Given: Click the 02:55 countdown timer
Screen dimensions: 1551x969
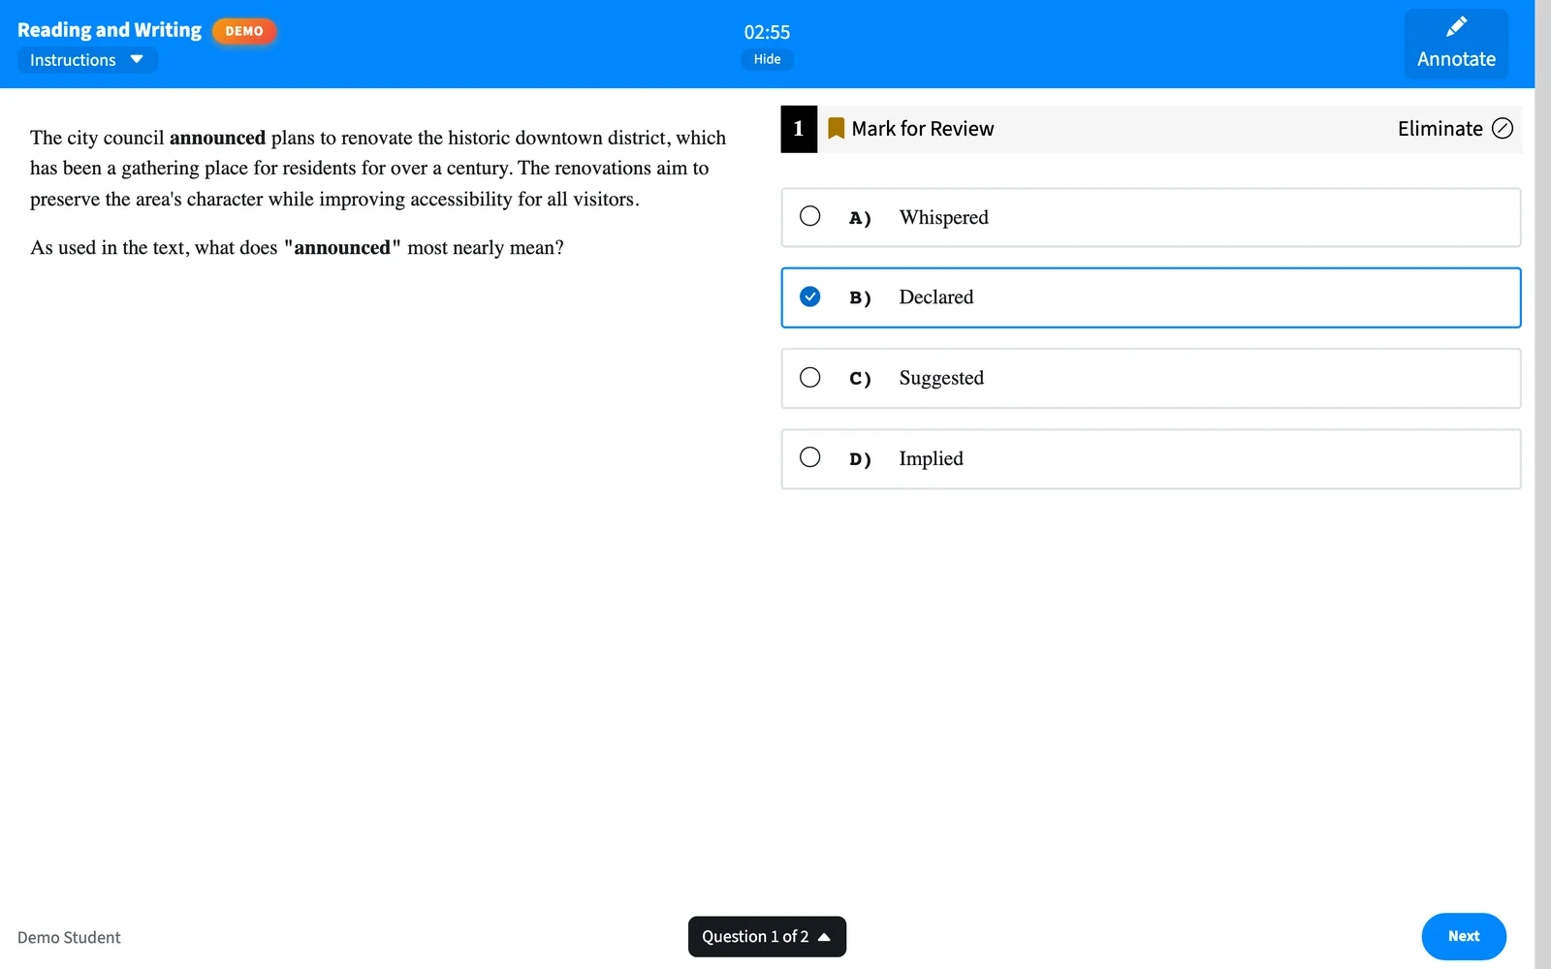Looking at the screenshot, I should tap(767, 32).
